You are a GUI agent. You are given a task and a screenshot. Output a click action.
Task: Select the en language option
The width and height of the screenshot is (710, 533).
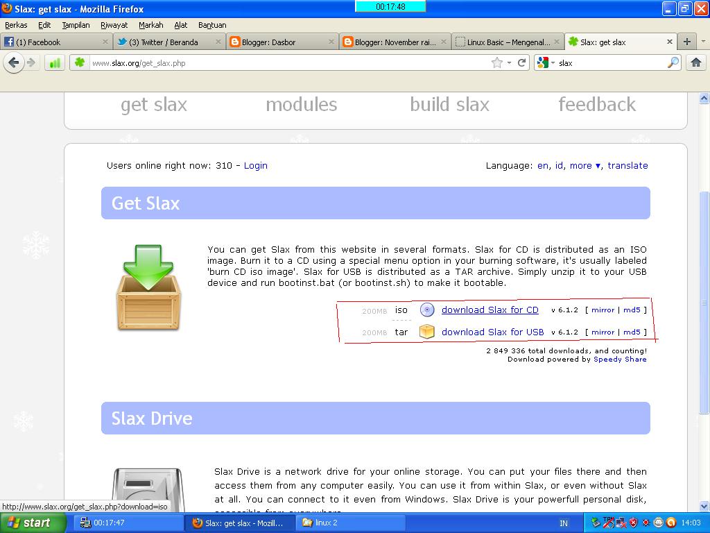point(543,165)
